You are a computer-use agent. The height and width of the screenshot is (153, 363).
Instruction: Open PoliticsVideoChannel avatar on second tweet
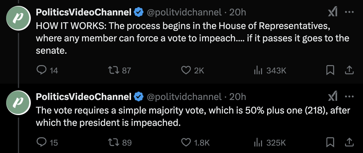point(18,103)
